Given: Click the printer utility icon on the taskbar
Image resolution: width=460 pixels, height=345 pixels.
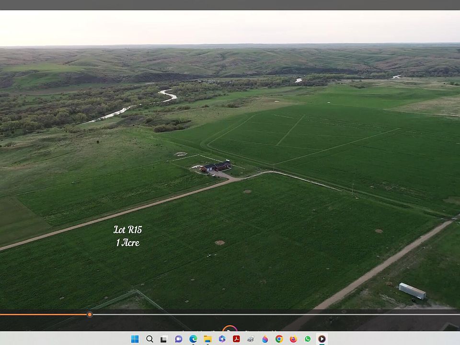Looking at the screenshot, I should (250, 339).
